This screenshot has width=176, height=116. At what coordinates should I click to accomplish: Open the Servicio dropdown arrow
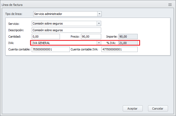(99, 23)
